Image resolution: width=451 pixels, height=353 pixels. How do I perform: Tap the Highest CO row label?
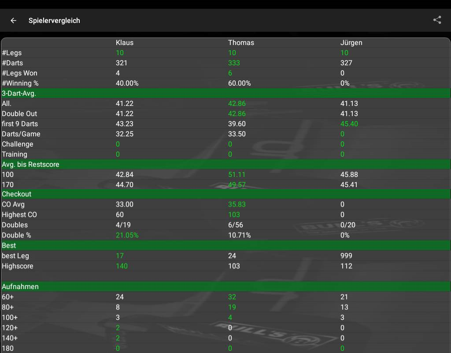tap(19, 215)
